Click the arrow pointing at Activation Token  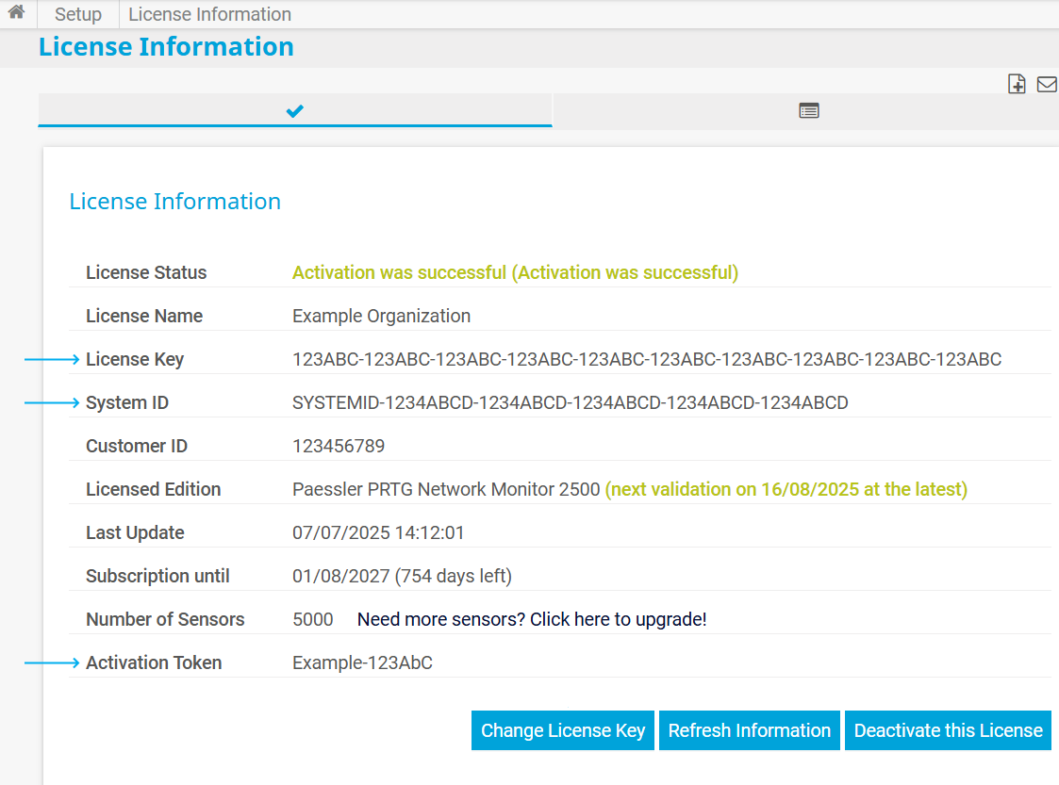(52, 662)
